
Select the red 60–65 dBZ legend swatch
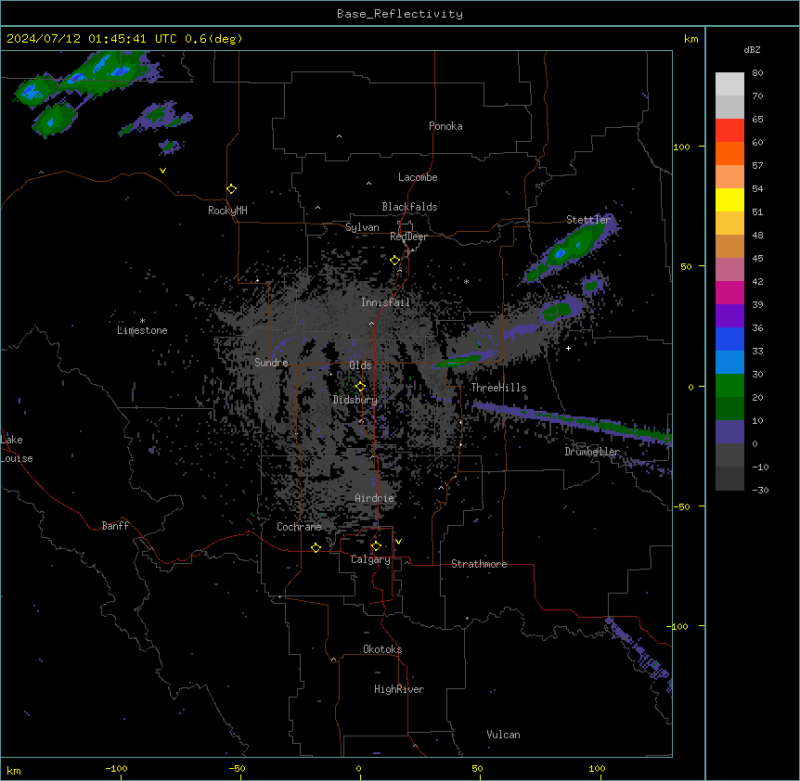click(729, 130)
